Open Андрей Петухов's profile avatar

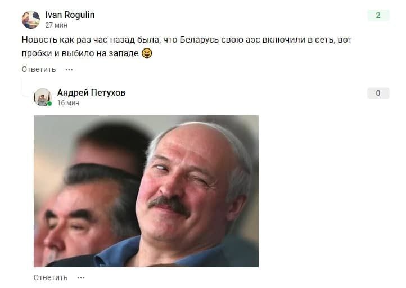[x=43, y=97]
